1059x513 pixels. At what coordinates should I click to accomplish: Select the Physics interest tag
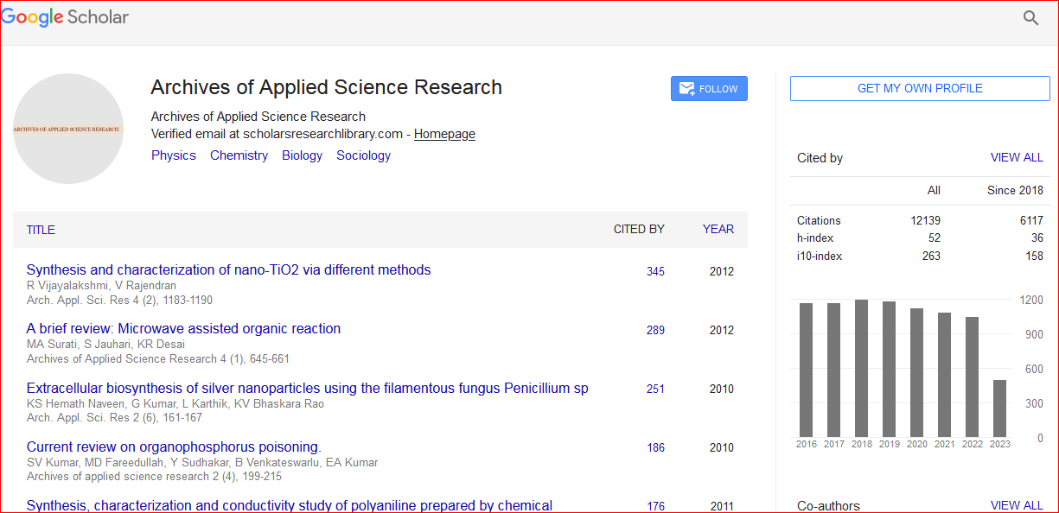174,155
